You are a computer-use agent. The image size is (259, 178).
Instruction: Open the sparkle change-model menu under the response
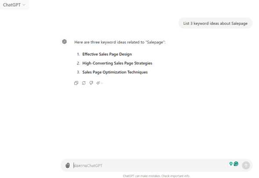(100, 83)
